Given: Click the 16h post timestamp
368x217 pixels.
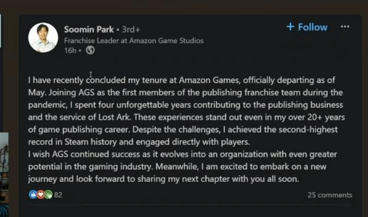Looking at the screenshot, I should pyautogui.click(x=70, y=50).
